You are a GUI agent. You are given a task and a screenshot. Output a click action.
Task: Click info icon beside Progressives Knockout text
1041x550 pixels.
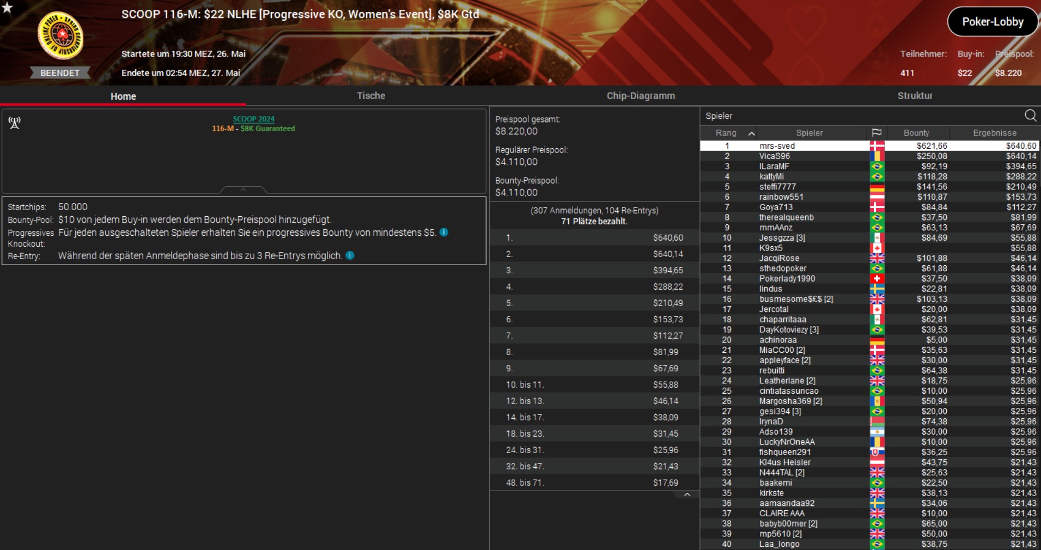pyautogui.click(x=444, y=233)
